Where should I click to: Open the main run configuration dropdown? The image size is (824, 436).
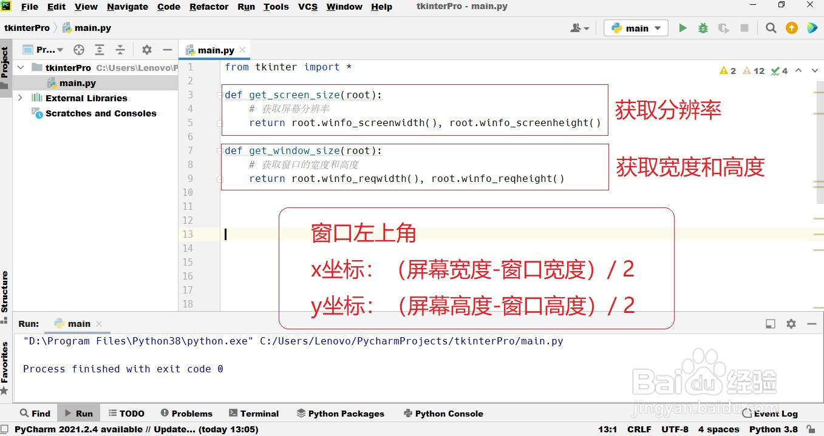pyautogui.click(x=635, y=27)
